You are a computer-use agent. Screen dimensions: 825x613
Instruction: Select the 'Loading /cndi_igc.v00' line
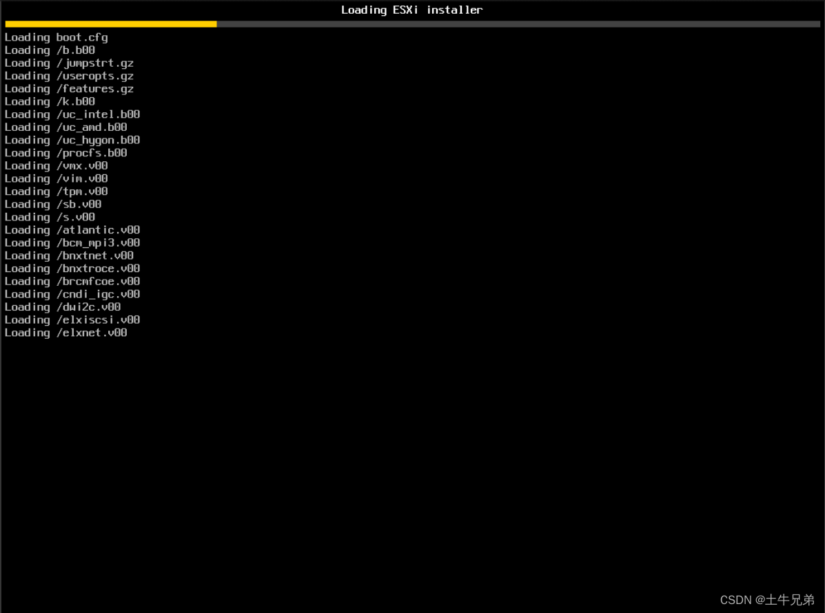point(72,294)
